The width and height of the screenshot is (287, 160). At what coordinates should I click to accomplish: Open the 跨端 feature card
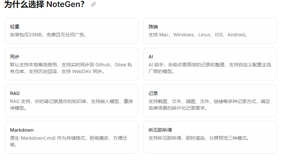click(x=210, y=31)
